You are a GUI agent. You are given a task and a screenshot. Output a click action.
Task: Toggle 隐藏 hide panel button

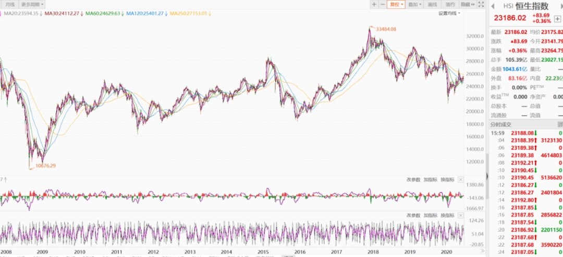468,4
